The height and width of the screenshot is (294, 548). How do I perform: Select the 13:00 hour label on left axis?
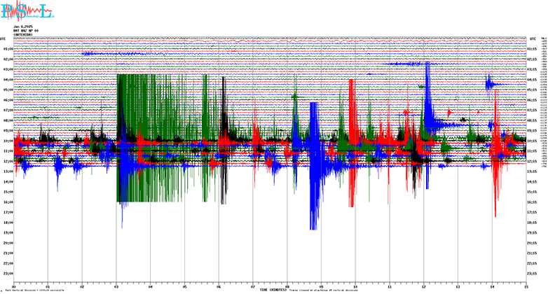pos(6,171)
